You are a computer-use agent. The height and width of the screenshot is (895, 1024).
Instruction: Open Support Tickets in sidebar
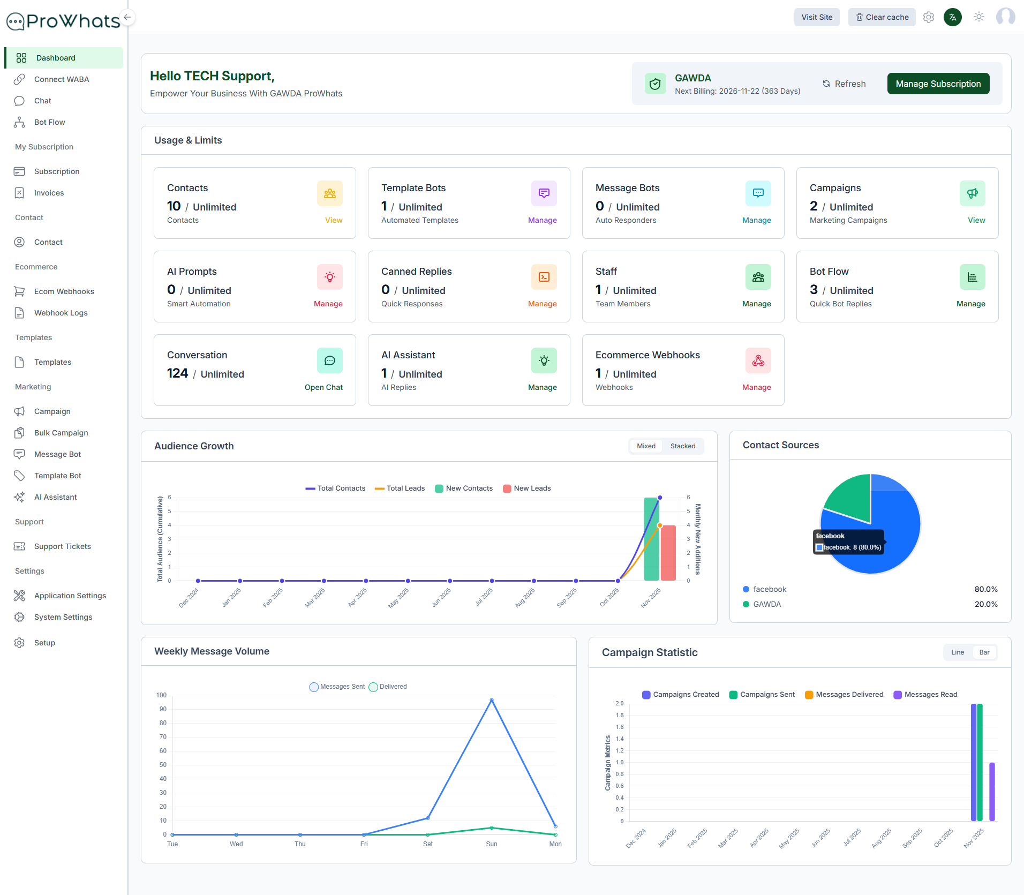click(x=64, y=546)
